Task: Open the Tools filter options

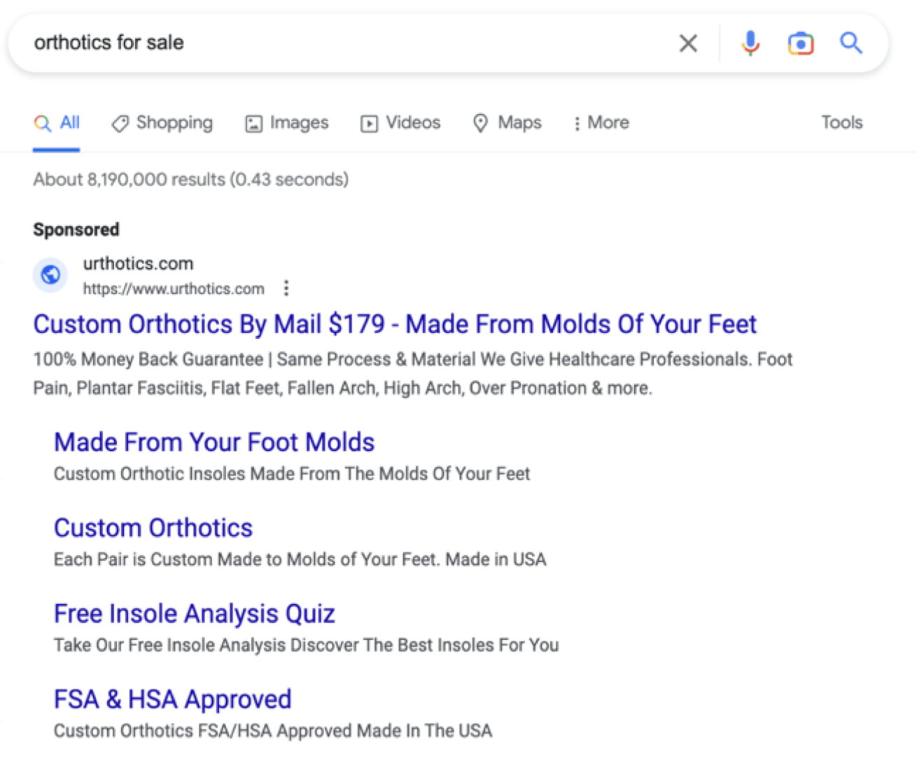Action: coord(842,122)
